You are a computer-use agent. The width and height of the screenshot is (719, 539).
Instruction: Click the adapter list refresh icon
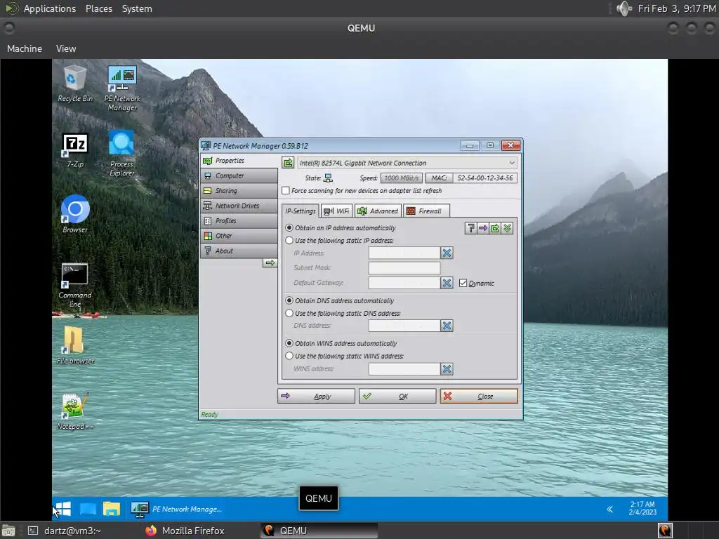pos(287,163)
